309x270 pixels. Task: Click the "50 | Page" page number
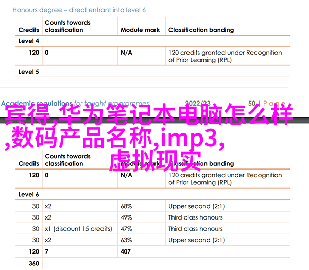pyautogui.click(x=267, y=103)
